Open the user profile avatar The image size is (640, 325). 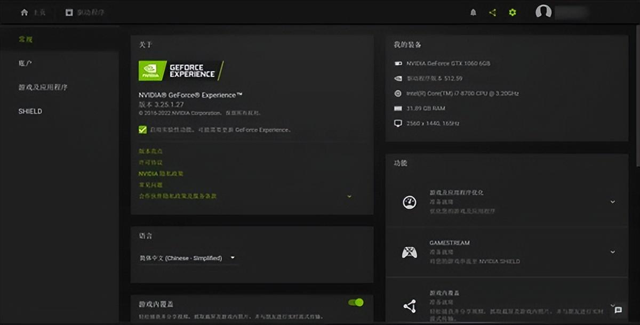tap(543, 12)
